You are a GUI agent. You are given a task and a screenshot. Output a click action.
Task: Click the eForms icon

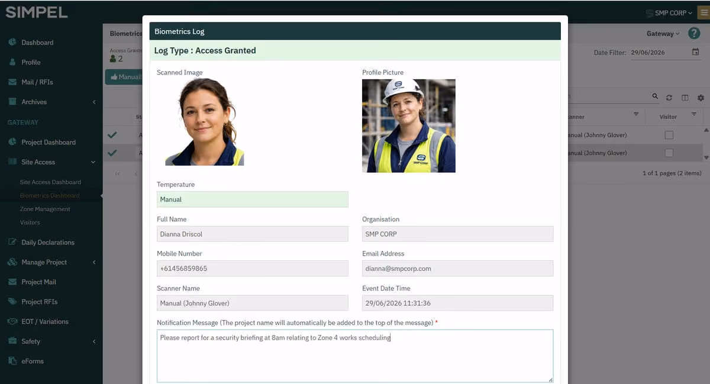(x=12, y=361)
